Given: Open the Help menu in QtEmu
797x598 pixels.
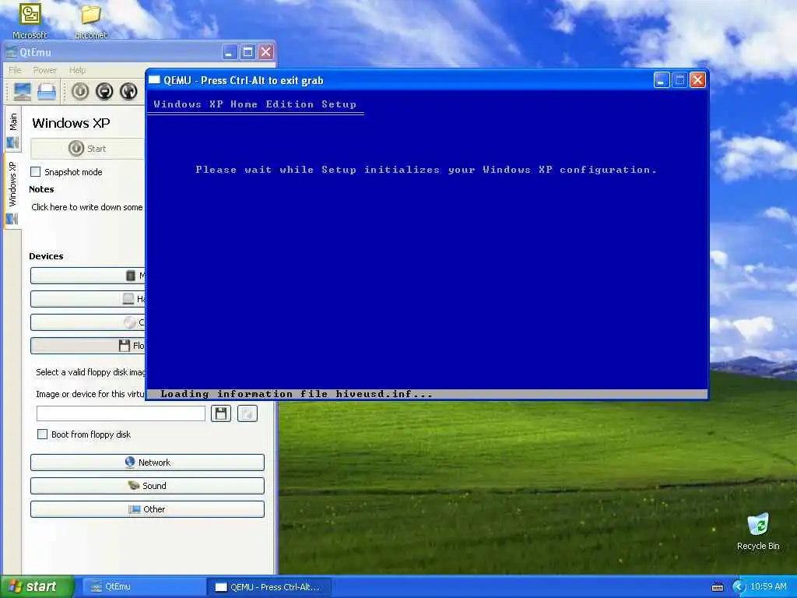Looking at the screenshot, I should 77,70.
